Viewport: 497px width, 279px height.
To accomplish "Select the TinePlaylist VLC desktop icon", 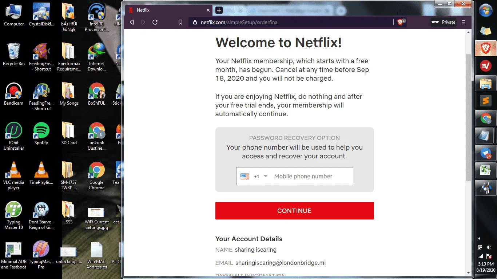I will (41, 174).
